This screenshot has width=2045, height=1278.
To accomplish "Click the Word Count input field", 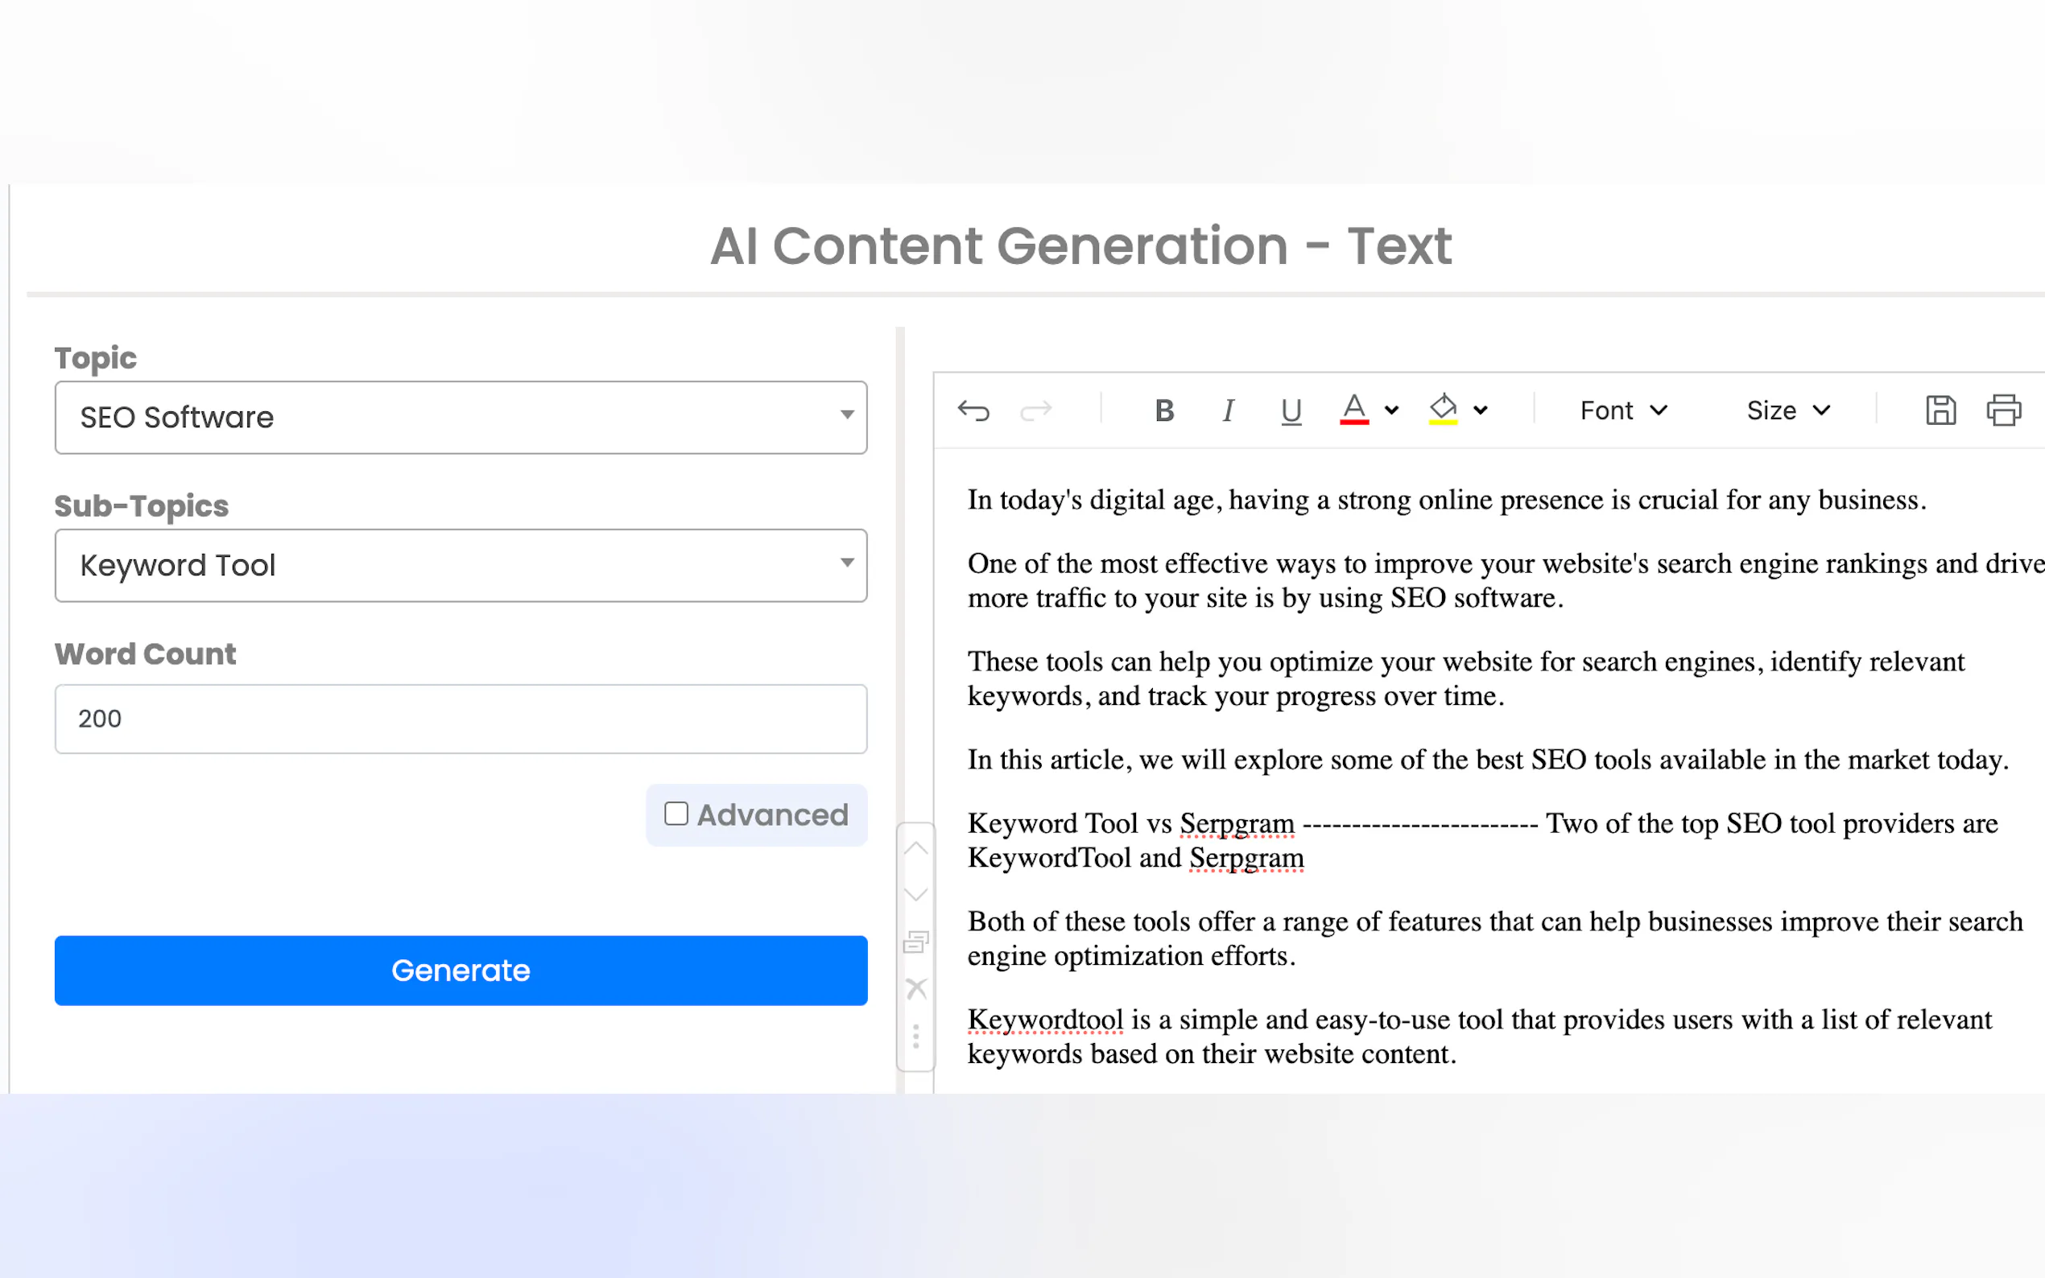I will coord(461,719).
